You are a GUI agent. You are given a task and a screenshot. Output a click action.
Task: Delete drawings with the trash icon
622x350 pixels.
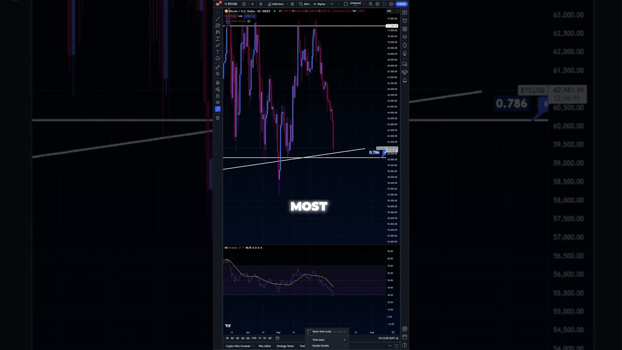[x=218, y=118]
